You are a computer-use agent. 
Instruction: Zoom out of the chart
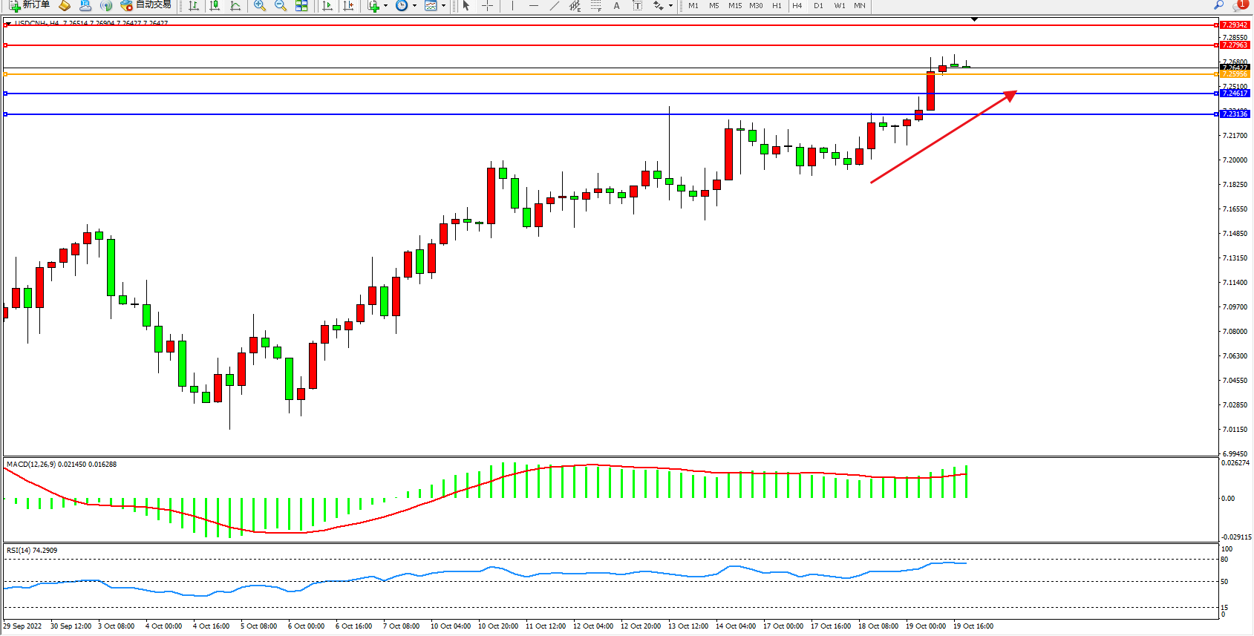(280, 6)
